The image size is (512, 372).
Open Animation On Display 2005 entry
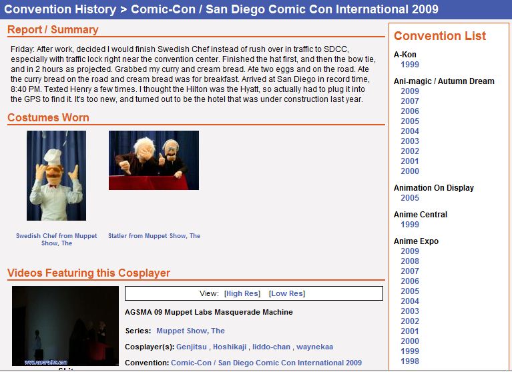click(x=410, y=197)
